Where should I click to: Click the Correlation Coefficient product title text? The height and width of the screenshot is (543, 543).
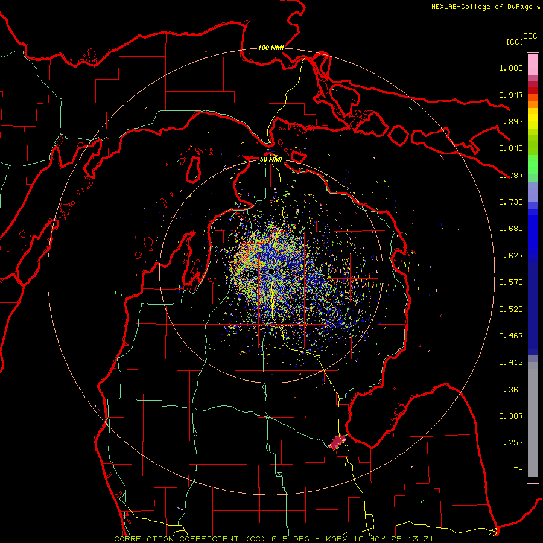[x=189, y=539]
